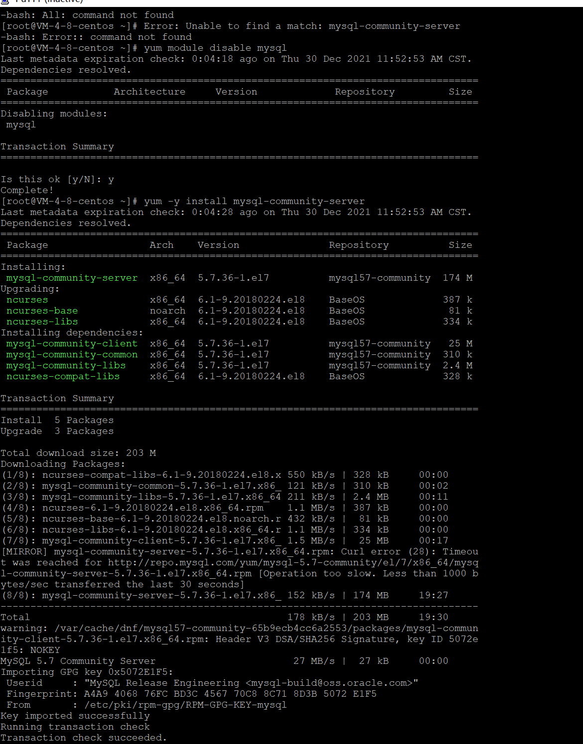Click the '174 M' size value

coord(458,278)
